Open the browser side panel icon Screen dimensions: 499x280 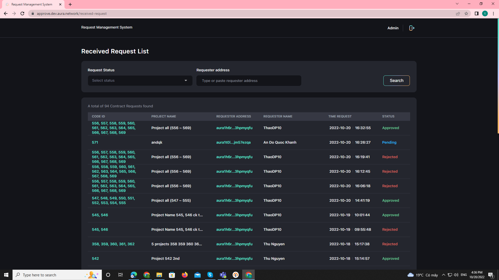[476, 13]
